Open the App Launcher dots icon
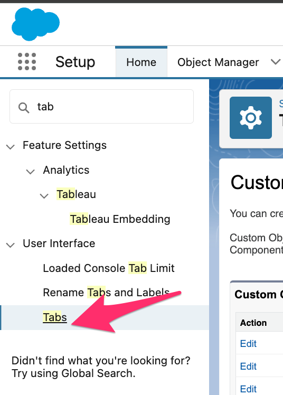The image size is (283, 395). click(x=27, y=61)
